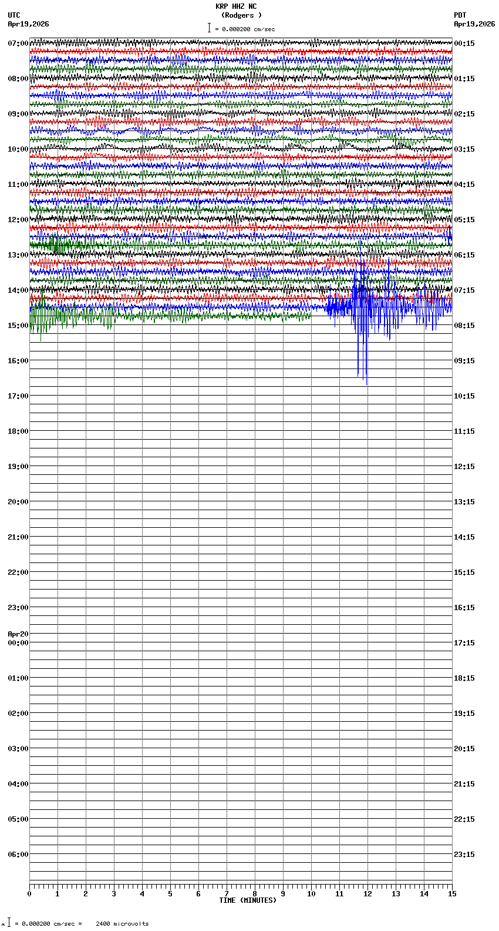Click the 07:00 UTC time label

click(18, 43)
